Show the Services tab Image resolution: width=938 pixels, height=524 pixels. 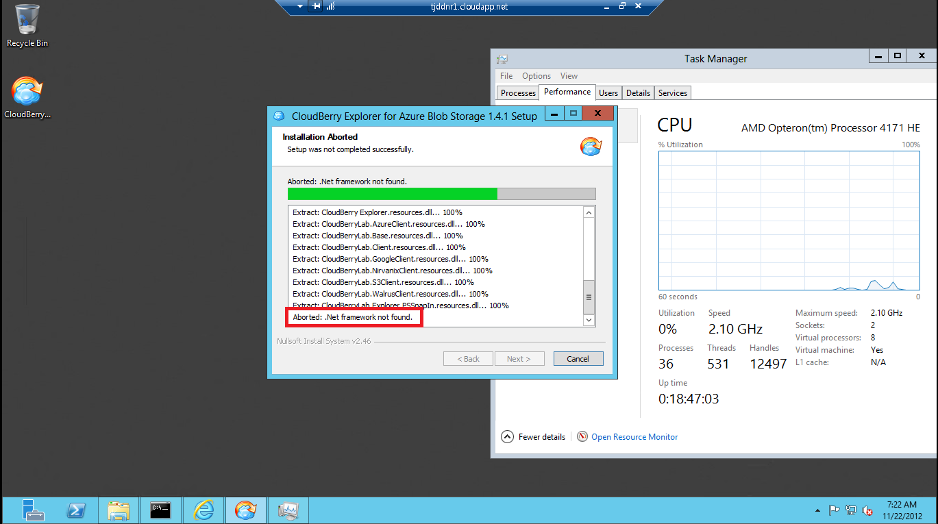tap(673, 93)
